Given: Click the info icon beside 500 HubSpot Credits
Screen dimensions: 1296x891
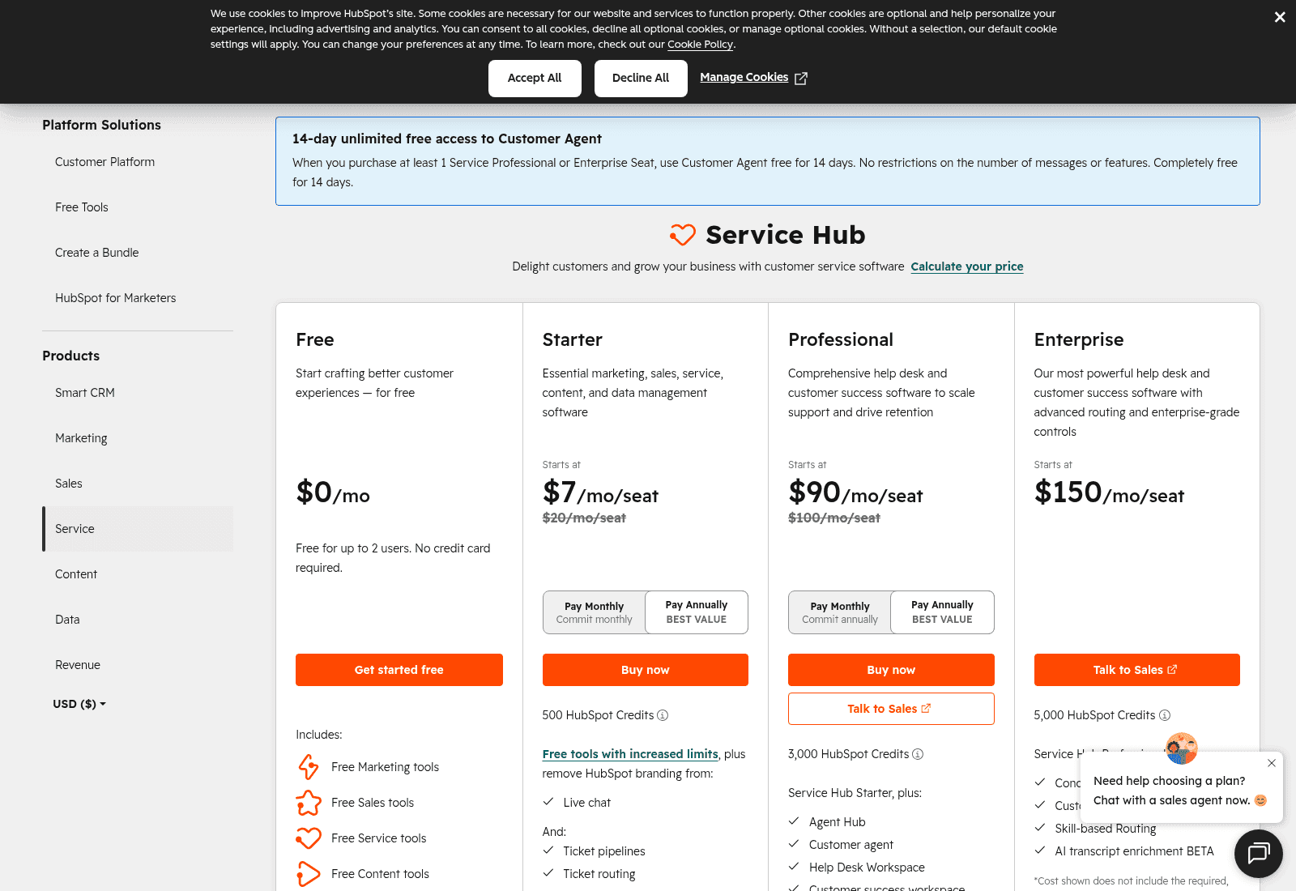Looking at the screenshot, I should pyautogui.click(x=663, y=715).
